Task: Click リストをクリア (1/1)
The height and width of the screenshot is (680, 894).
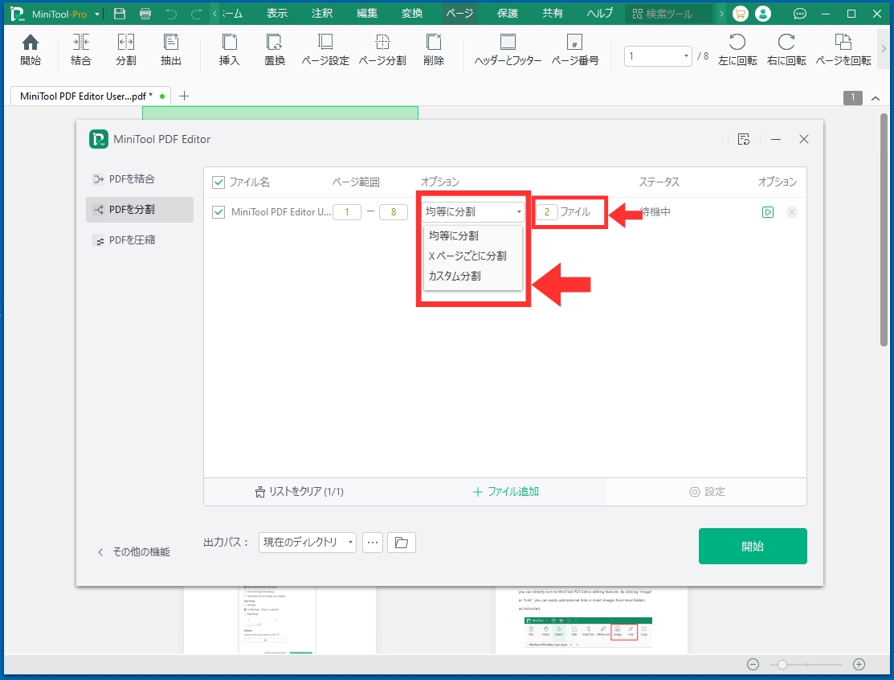Action: [x=300, y=492]
